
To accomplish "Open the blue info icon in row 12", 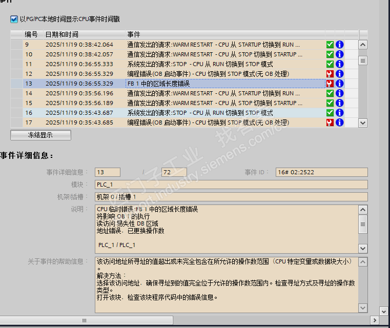I will point(339,74).
